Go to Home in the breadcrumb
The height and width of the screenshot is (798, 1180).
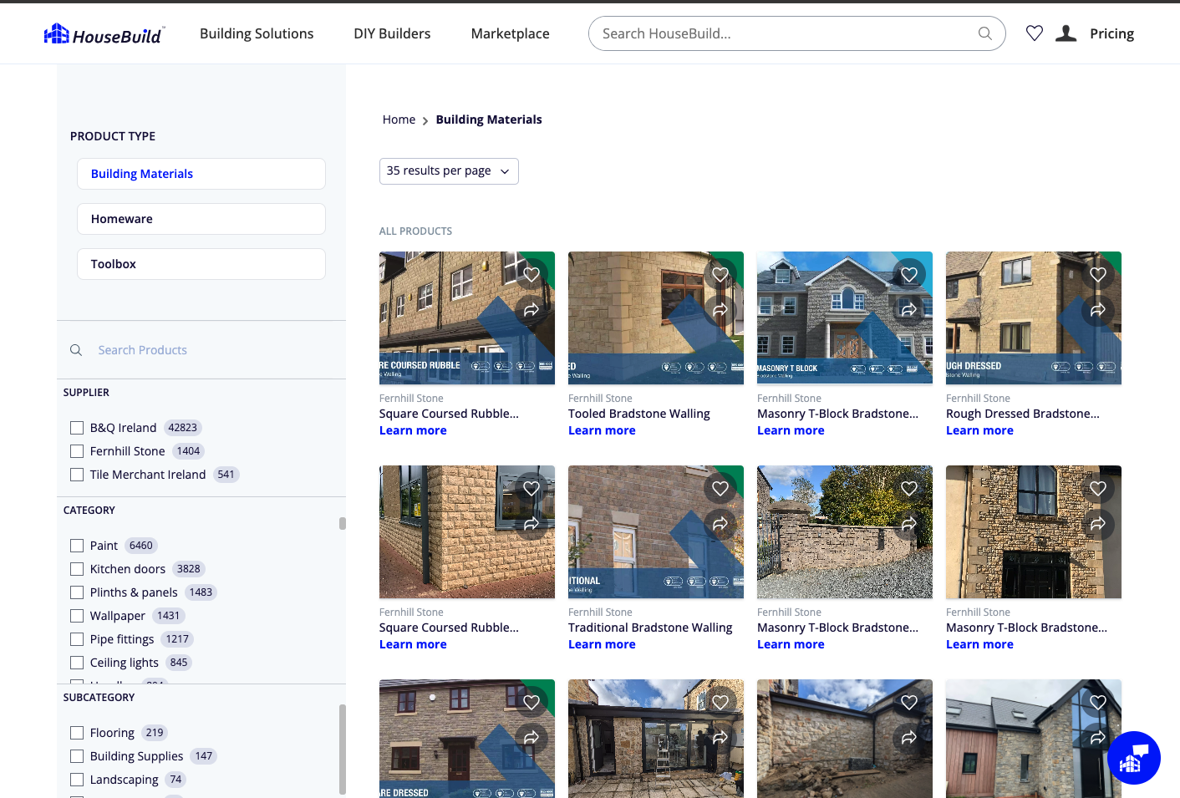click(399, 119)
